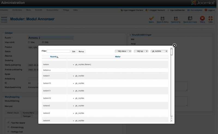218x134 pixels.
Task: Close the position picker modal
Action: pos(174,45)
